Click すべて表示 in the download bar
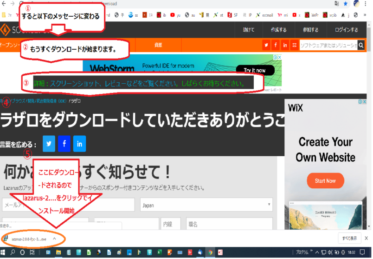Screen dimensions: 373x259 pyautogui.click(x=349, y=238)
